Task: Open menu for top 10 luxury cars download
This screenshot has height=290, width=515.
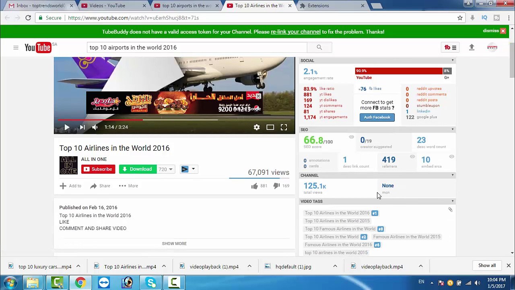Action: pyautogui.click(x=78, y=266)
